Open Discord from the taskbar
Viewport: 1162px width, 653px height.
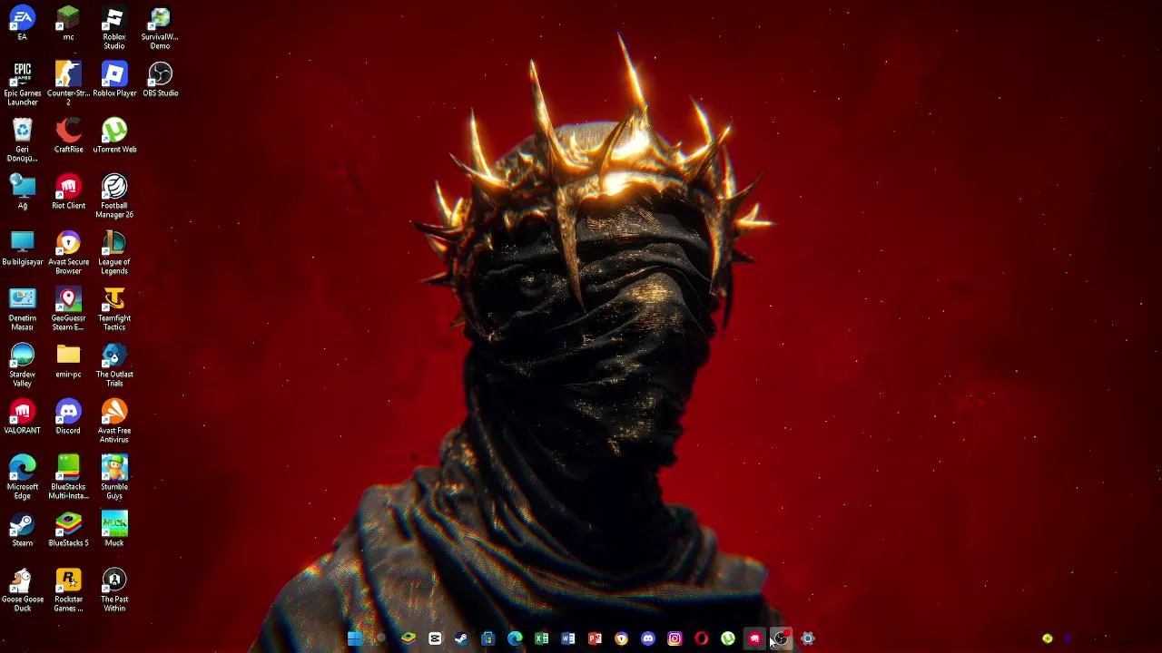(x=648, y=639)
